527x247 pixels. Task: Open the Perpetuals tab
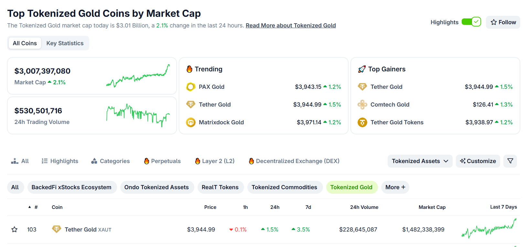tap(162, 161)
